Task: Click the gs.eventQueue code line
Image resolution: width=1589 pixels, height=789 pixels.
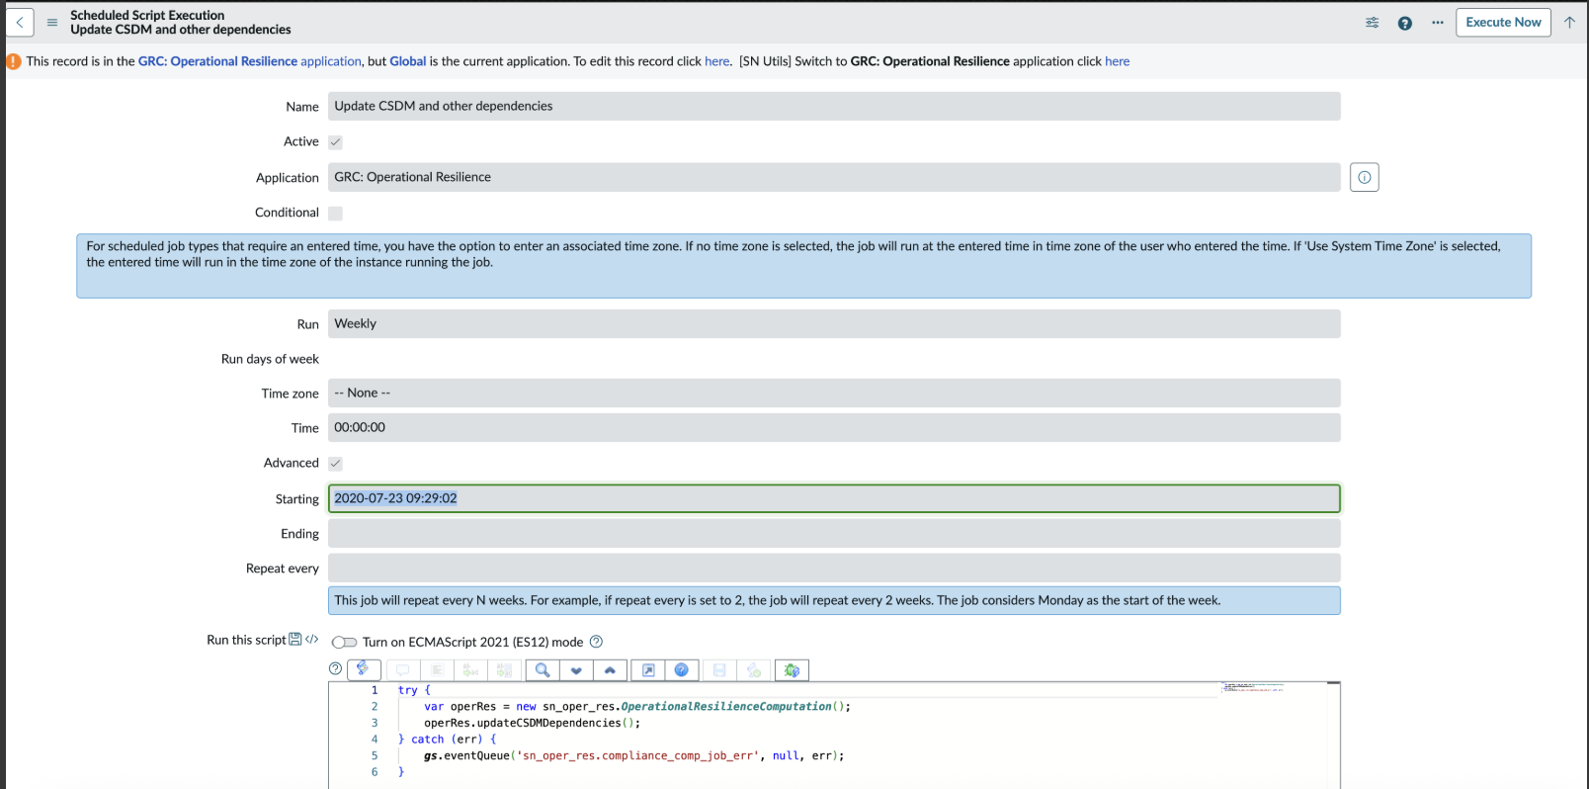Action: (634, 755)
